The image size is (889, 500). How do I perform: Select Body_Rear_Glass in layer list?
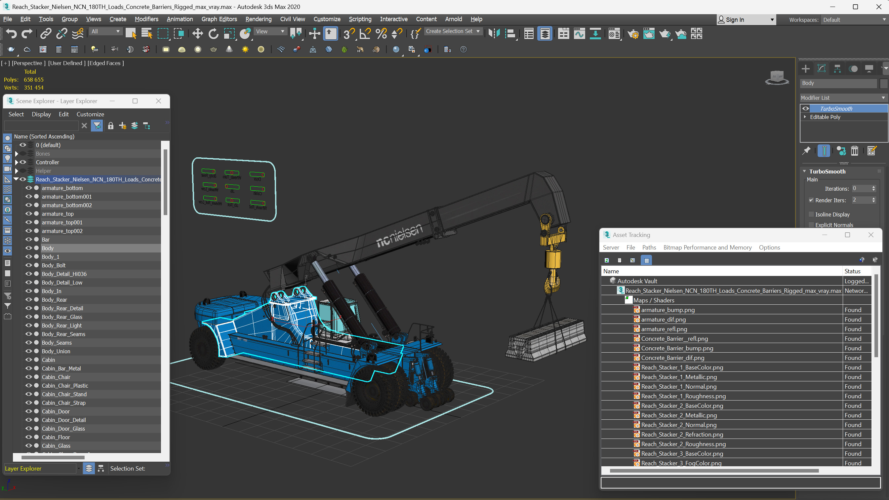(62, 317)
